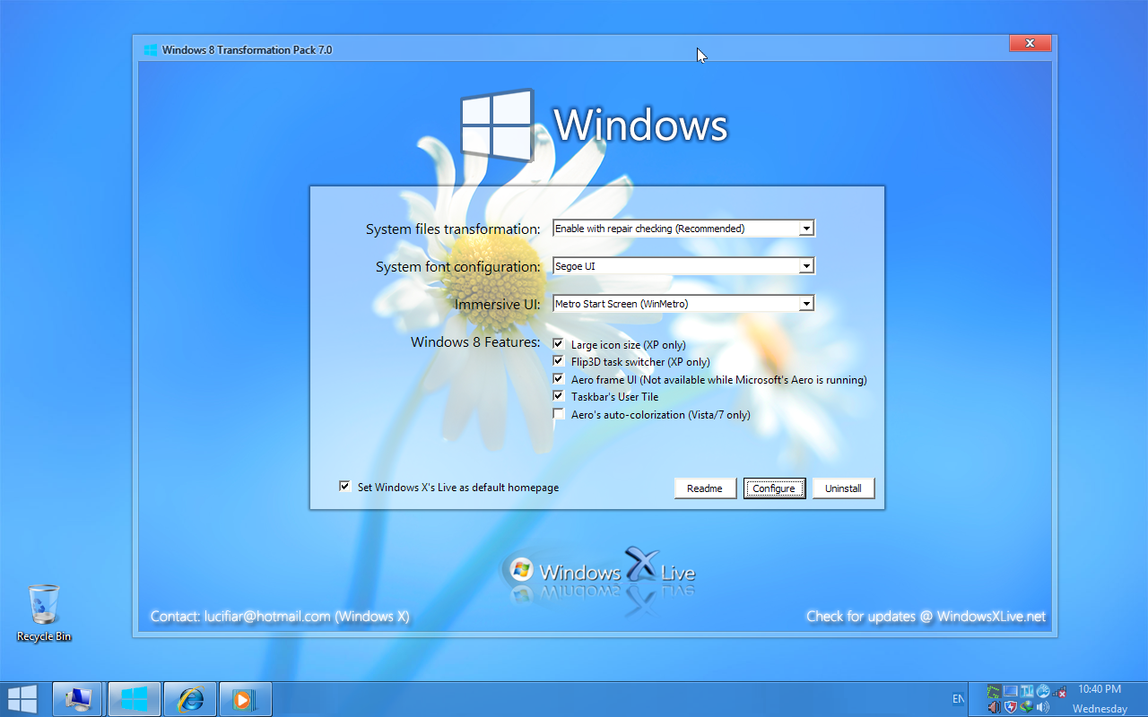Uncheck Set Windows X's Live as default homepage
The image size is (1148, 717).
tap(344, 487)
